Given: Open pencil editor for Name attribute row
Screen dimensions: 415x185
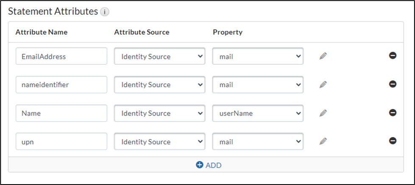Looking at the screenshot, I should [323, 113].
